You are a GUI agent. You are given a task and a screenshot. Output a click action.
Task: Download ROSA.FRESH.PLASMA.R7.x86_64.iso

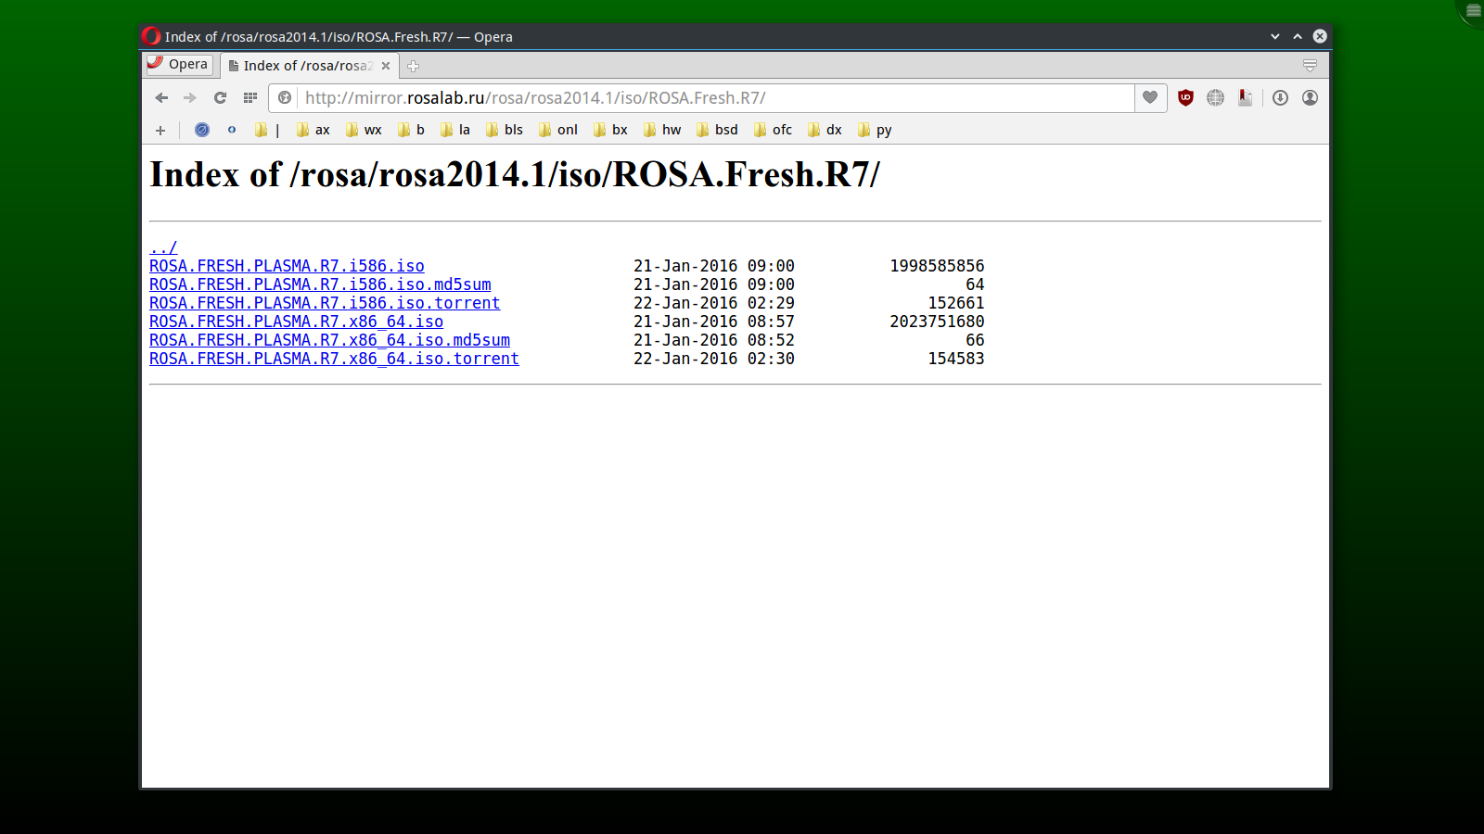[296, 322]
